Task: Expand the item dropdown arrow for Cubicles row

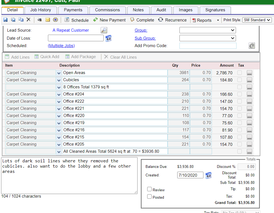Action: (x=59, y=80)
